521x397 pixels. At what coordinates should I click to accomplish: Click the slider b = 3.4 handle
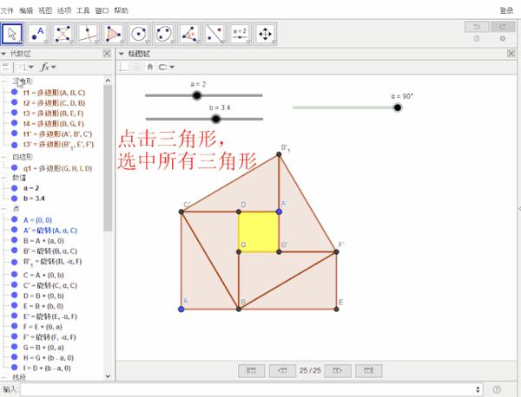(x=216, y=119)
